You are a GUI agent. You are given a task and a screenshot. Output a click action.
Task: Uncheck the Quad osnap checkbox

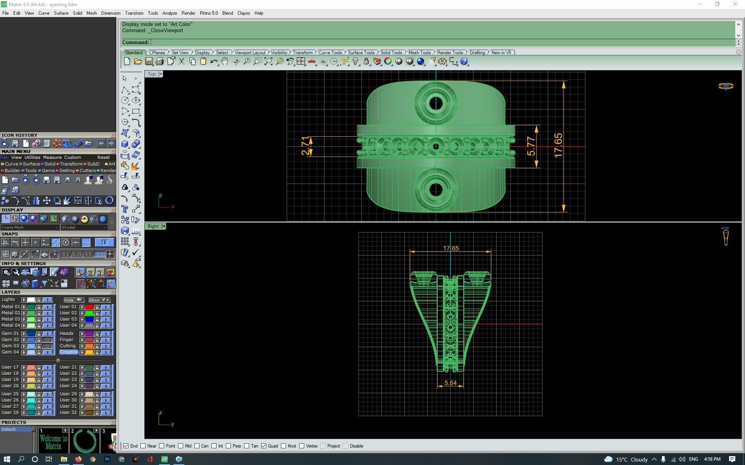264,446
